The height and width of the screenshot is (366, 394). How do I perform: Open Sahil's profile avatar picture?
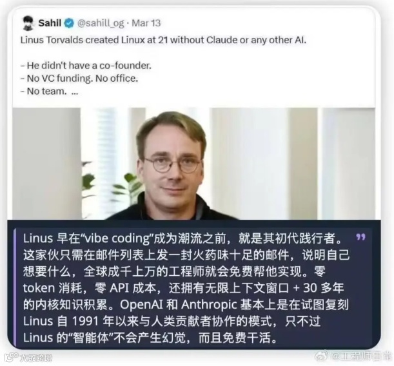28,23
